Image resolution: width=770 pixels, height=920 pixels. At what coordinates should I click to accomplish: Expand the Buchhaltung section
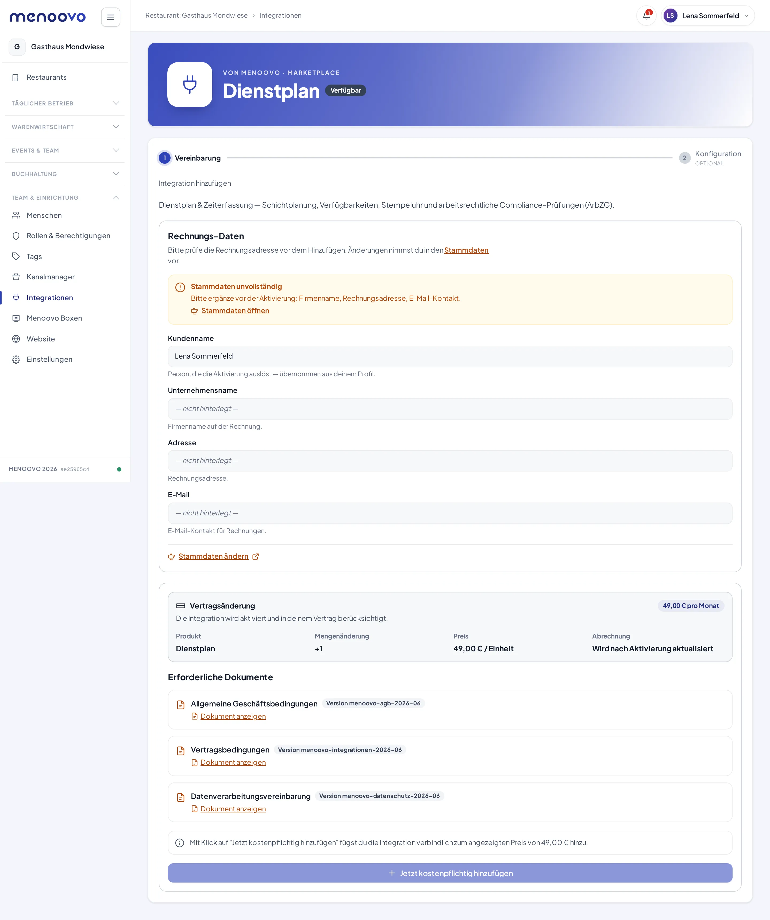[65, 174]
